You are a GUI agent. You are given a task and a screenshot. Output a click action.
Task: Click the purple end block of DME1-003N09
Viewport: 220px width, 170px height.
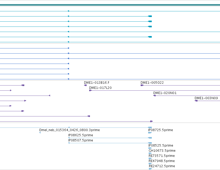click(x=196, y=101)
